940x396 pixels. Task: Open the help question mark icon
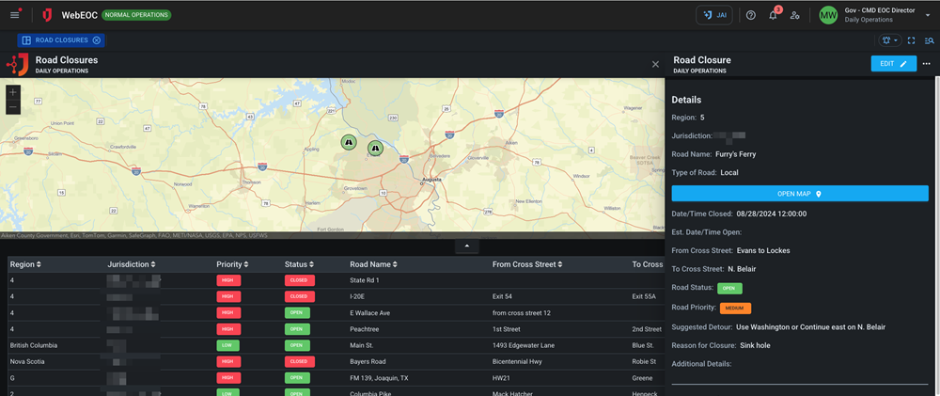point(750,15)
